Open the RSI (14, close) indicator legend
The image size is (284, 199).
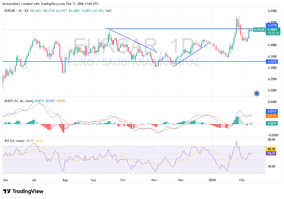15,141
